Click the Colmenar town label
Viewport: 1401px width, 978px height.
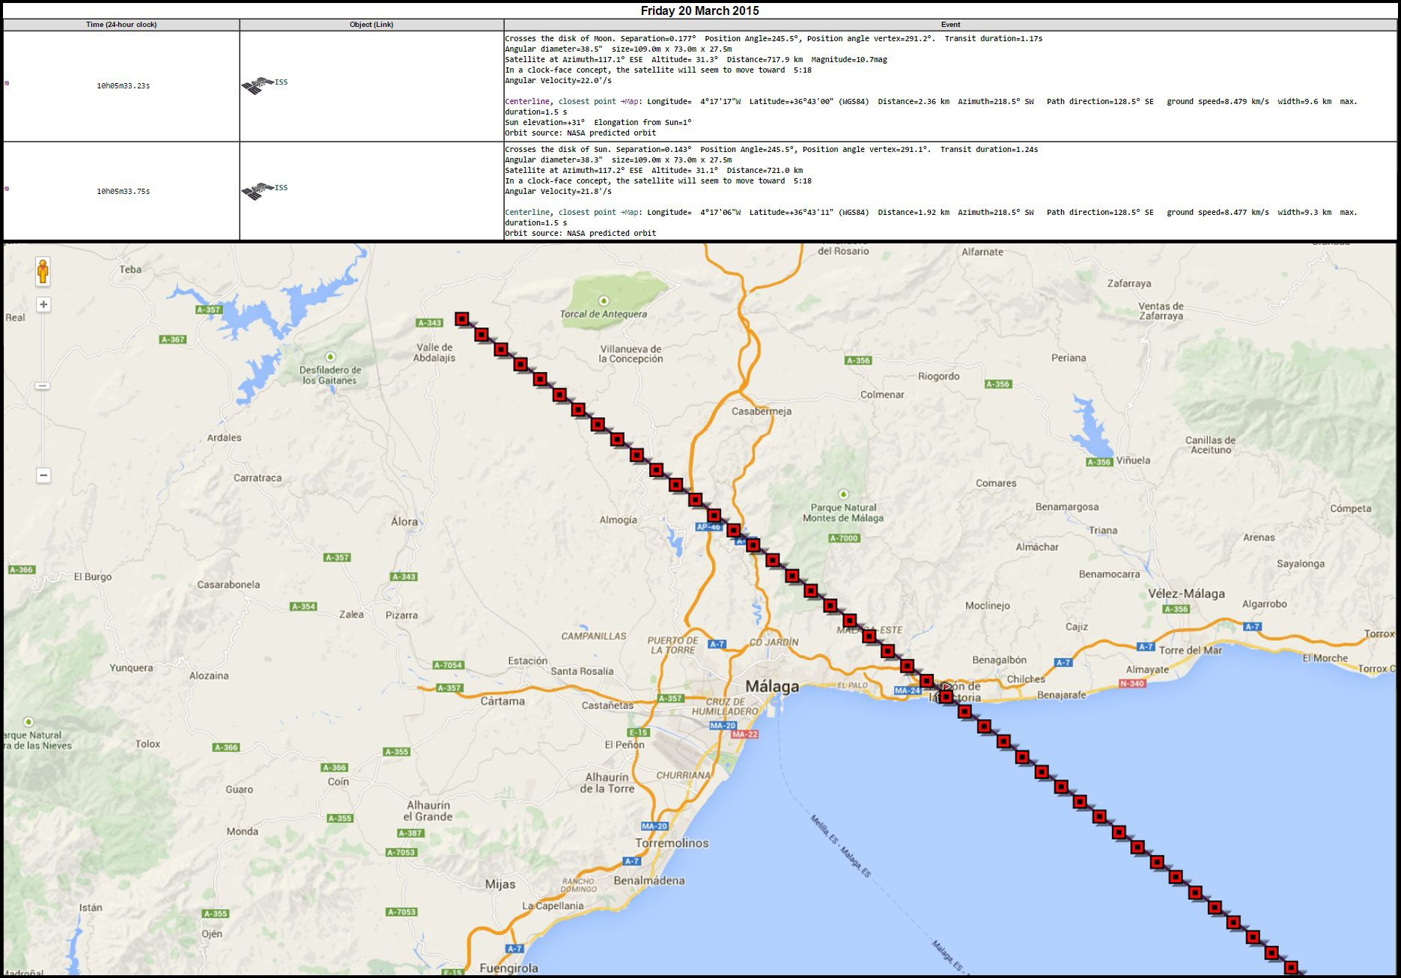tap(882, 395)
